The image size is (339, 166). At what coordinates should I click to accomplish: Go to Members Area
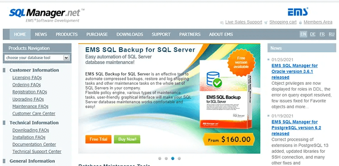pyautogui.click(x=318, y=22)
